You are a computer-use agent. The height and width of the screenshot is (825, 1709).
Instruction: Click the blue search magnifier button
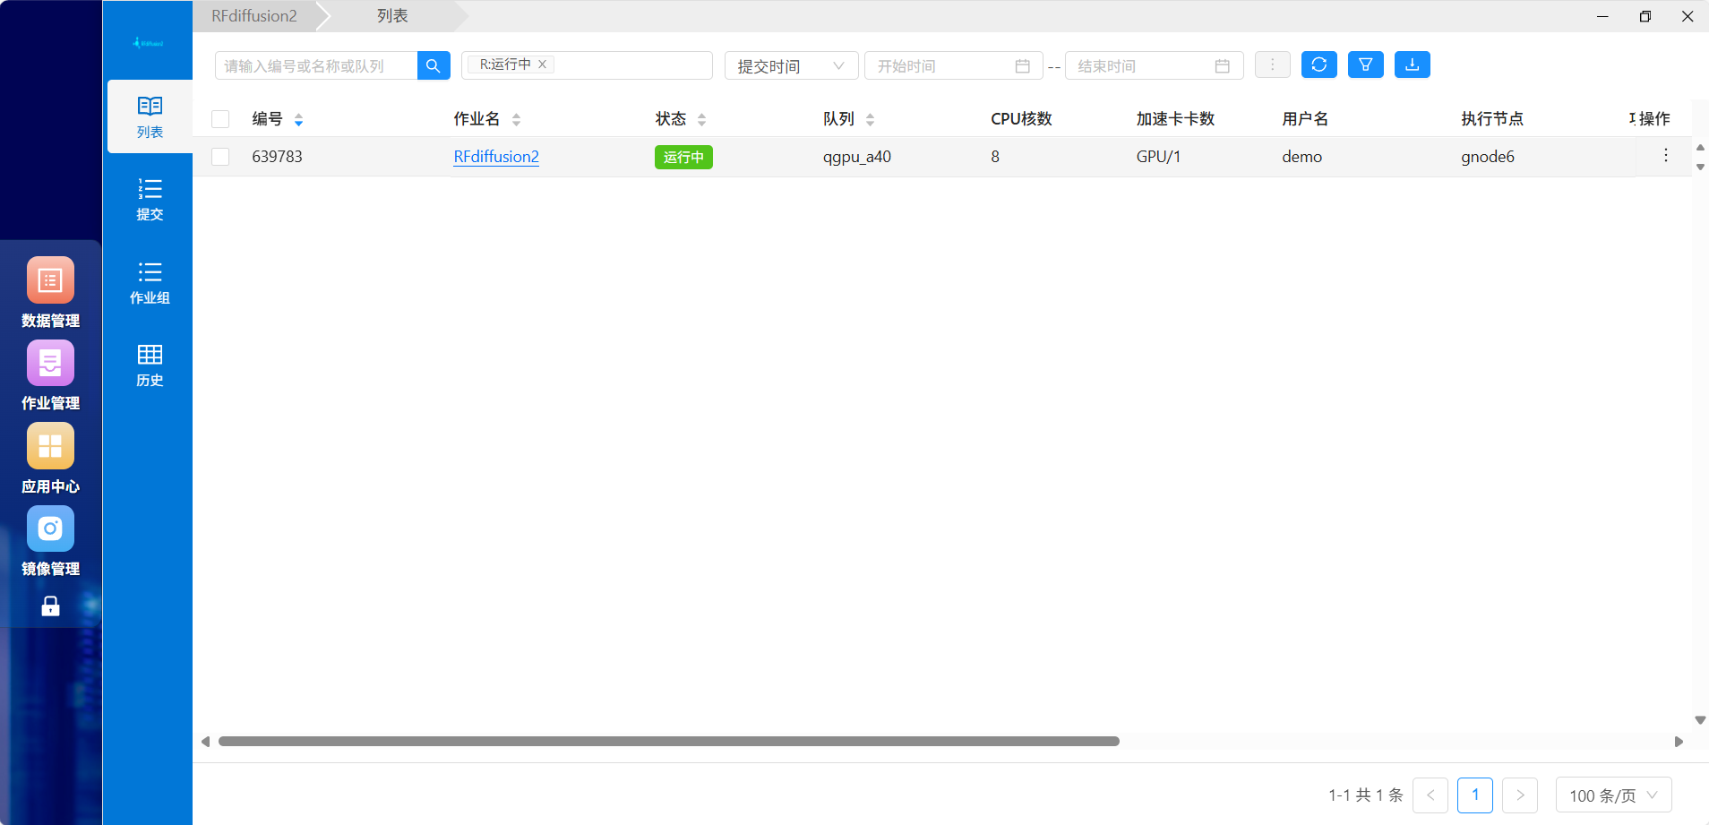434,65
